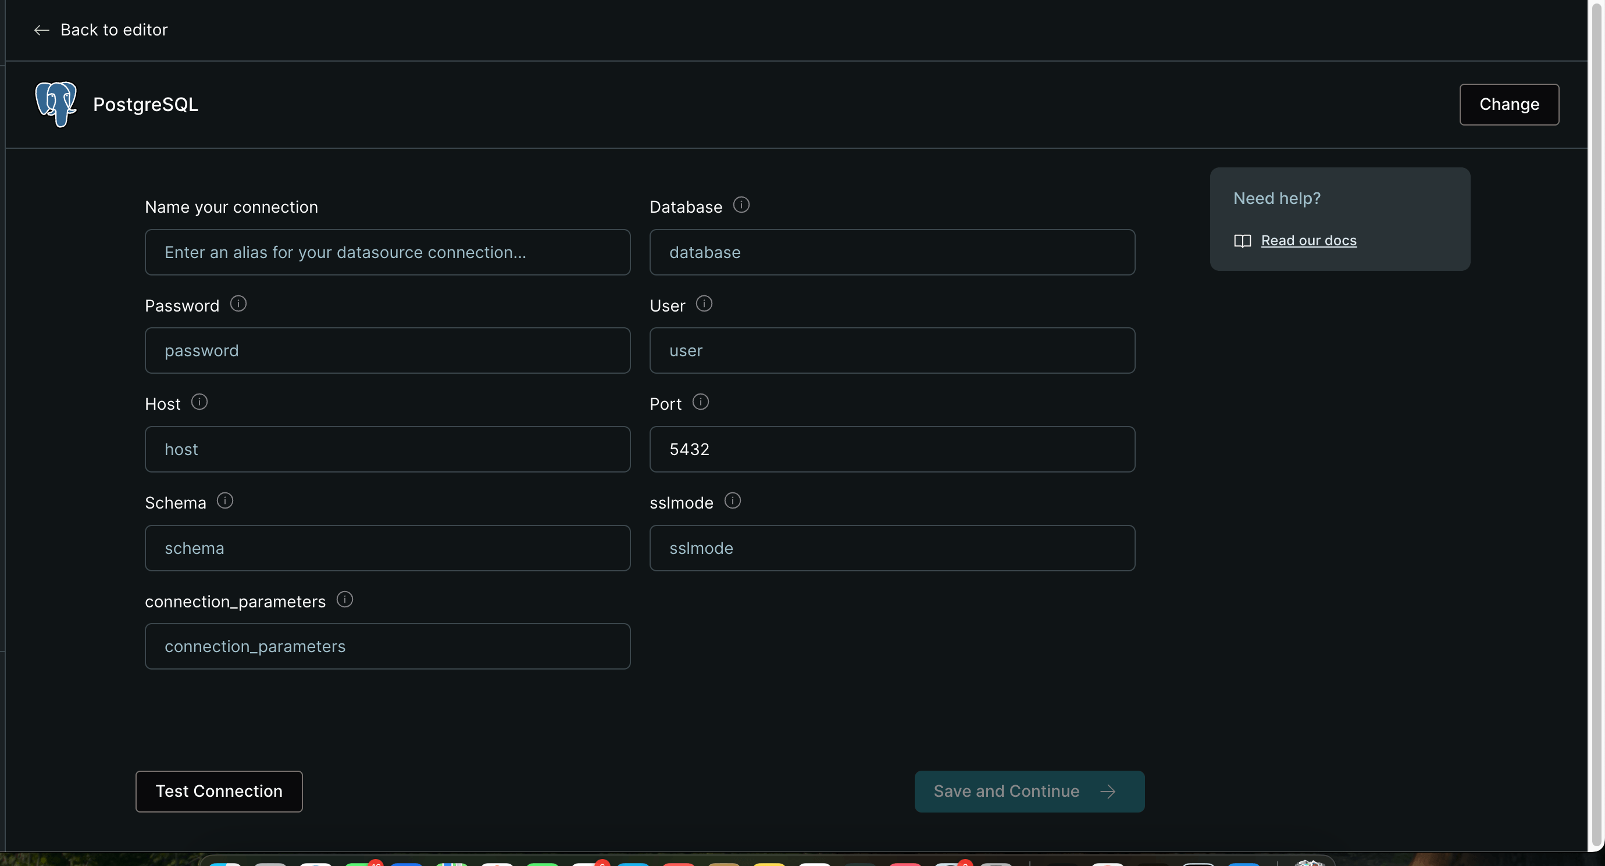The width and height of the screenshot is (1605, 866).
Task: Click the book icon beside Read our docs
Action: click(x=1243, y=241)
